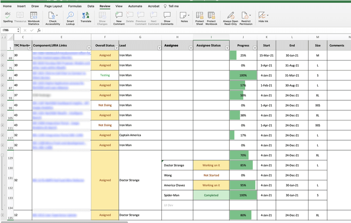Switch to the Insert tab
This screenshot has height=223, width=351.
pos(21,6)
